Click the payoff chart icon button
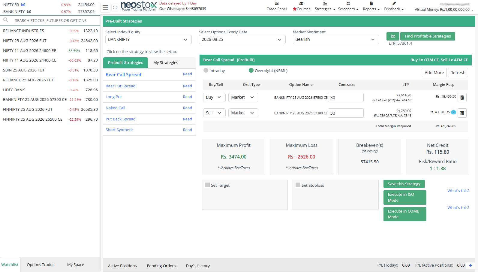Image resolution: width=478 pixels, height=272 pixels. [393, 36]
